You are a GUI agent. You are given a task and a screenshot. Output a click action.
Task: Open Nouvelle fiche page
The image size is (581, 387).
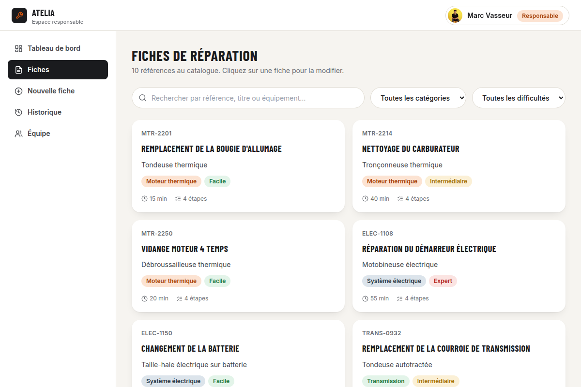pyautogui.click(x=58, y=91)
